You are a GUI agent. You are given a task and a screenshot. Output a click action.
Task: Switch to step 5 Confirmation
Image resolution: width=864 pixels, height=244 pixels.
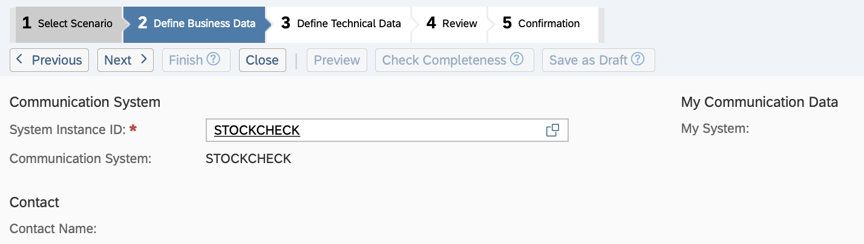click(542, 24)
